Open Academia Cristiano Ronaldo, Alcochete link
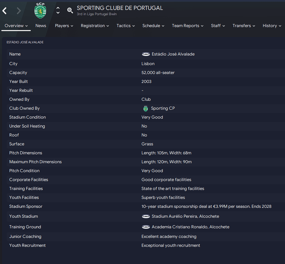 [191, 227]
